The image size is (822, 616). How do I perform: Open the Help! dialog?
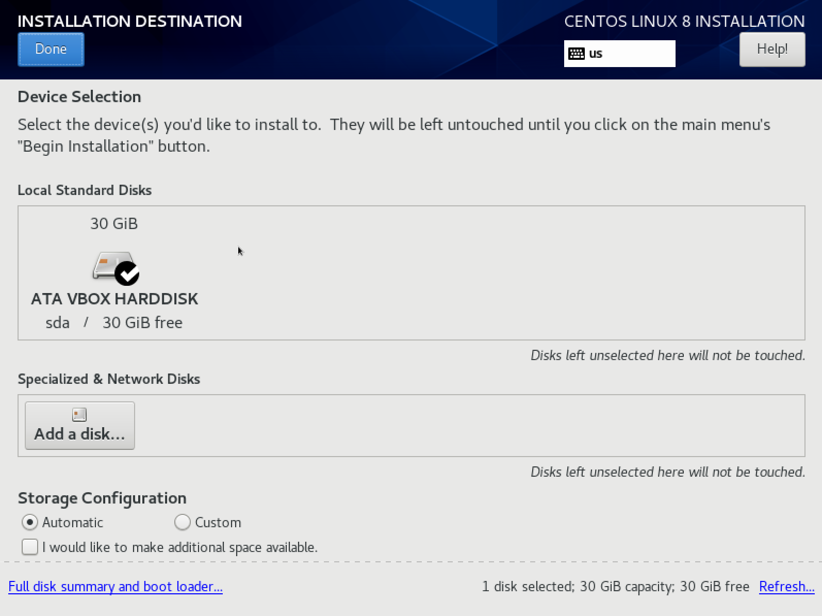(772, 50)
